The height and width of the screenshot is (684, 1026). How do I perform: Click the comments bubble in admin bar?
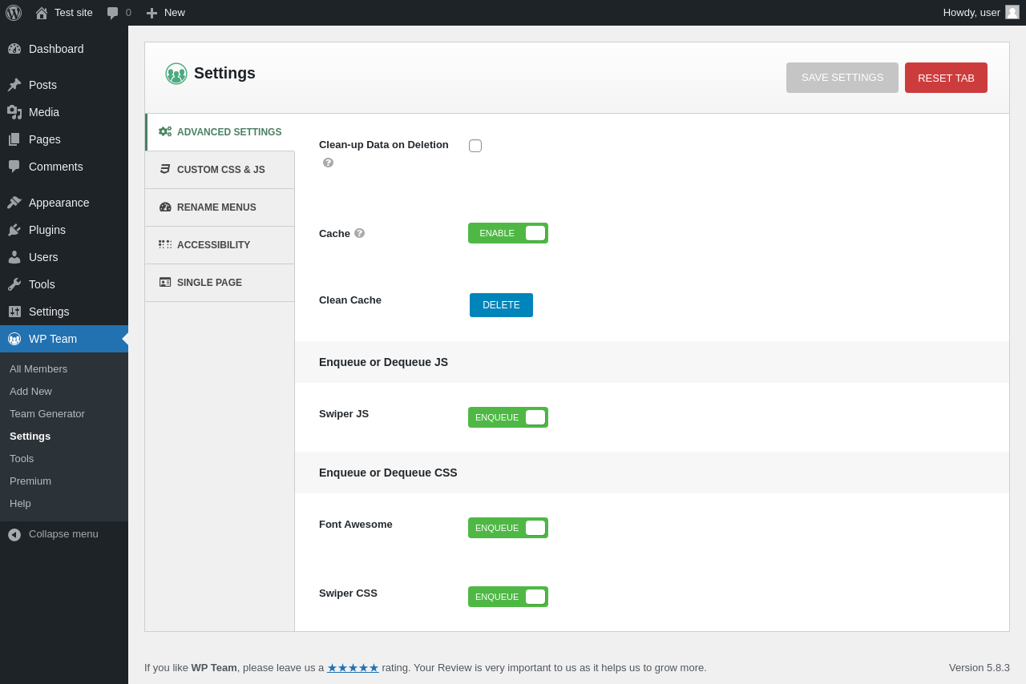[119, 13]
